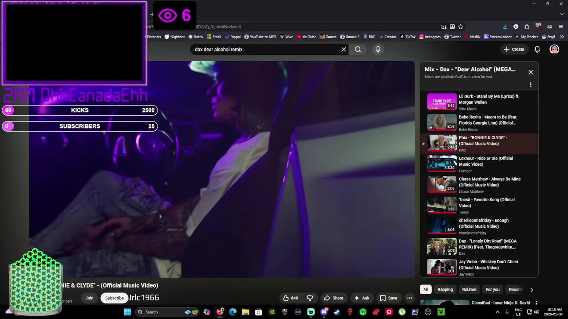Image resolution: width=568 pixels, height=319 pixels.
Task: Open YouTube notifications bell
Action: pyautogui.click(x=537, y=50)
